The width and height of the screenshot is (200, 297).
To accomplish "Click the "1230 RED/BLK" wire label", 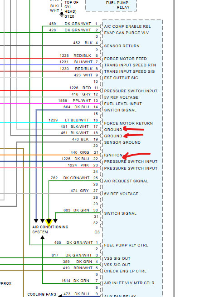I will [76, 69].
